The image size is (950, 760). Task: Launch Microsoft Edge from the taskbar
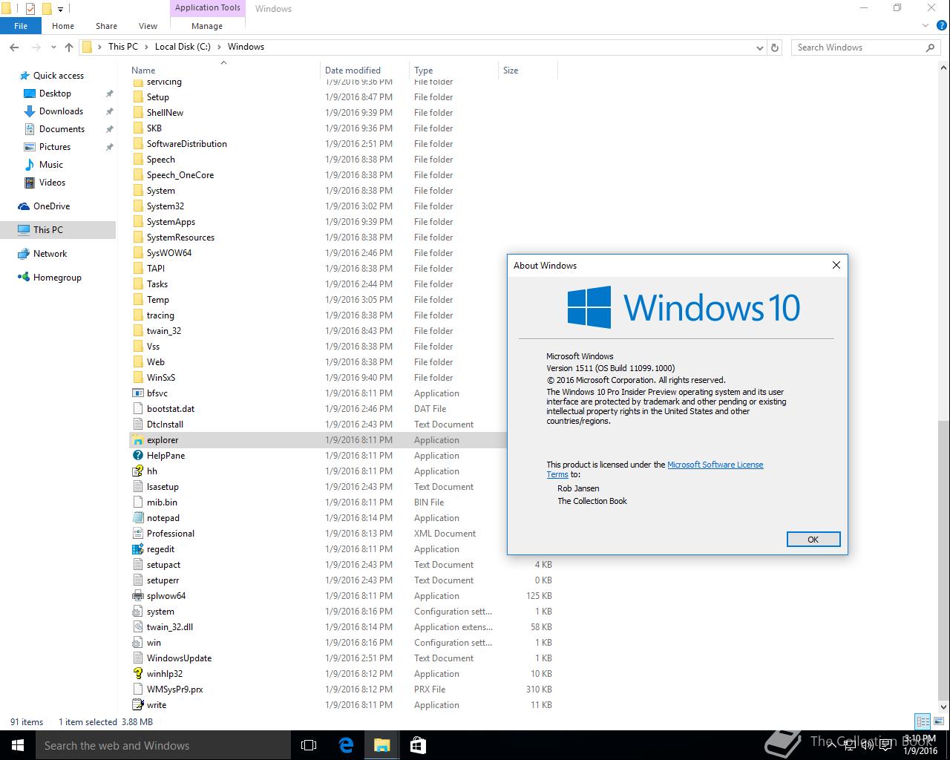coord(346,745)
